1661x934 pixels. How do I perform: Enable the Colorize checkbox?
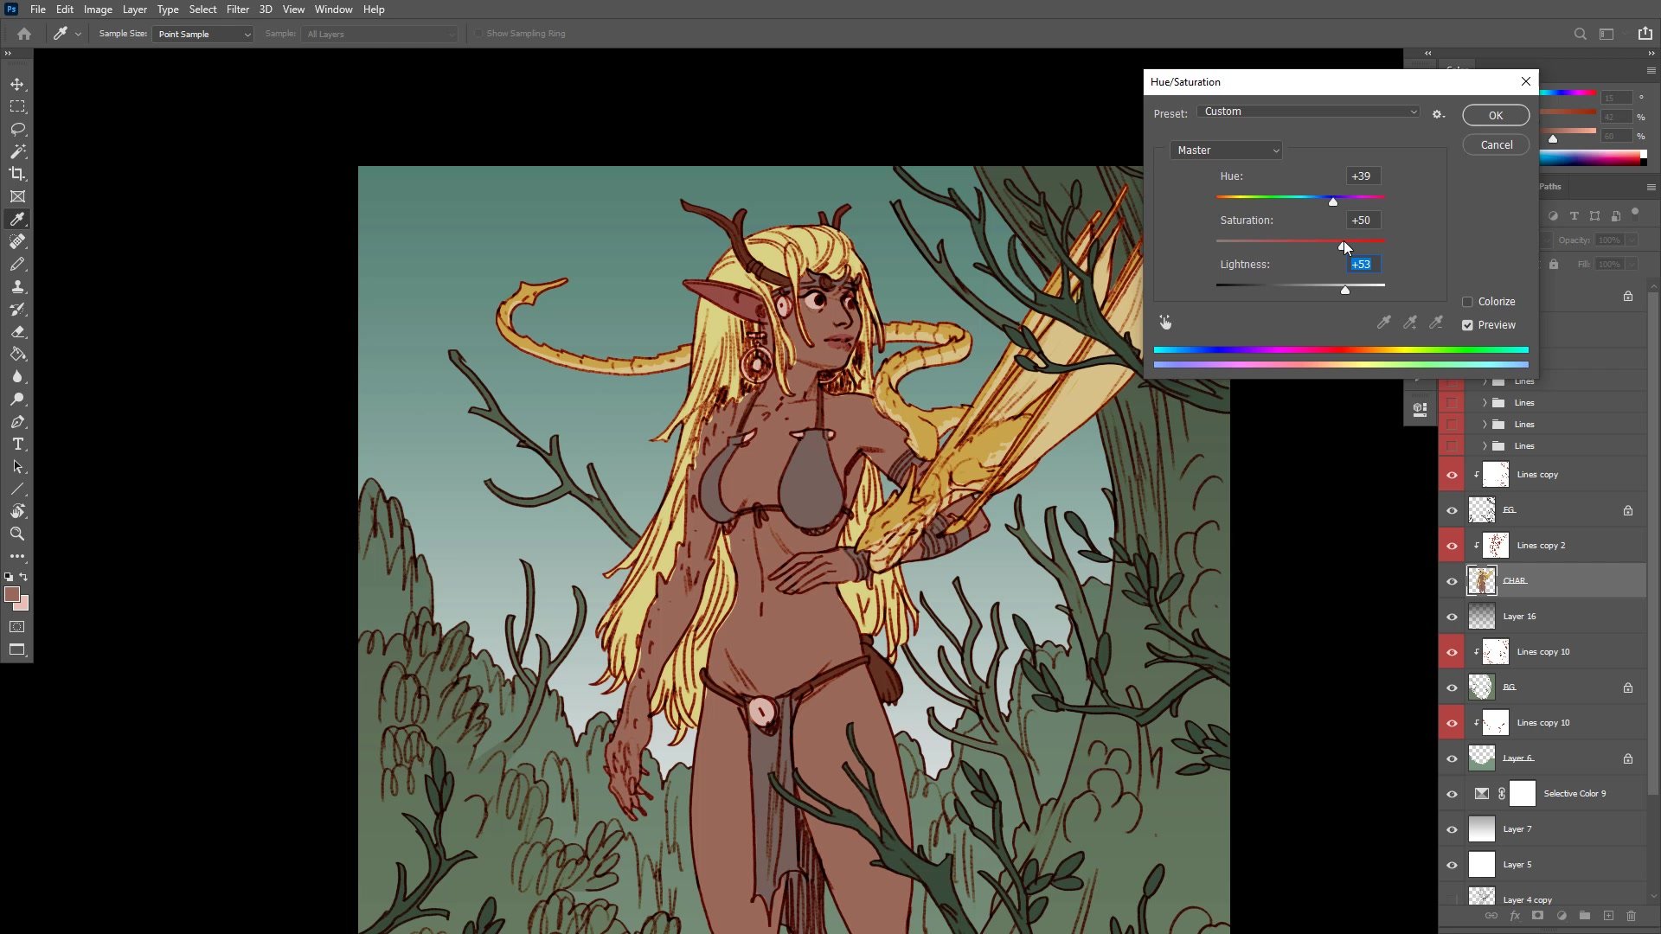1467,302
